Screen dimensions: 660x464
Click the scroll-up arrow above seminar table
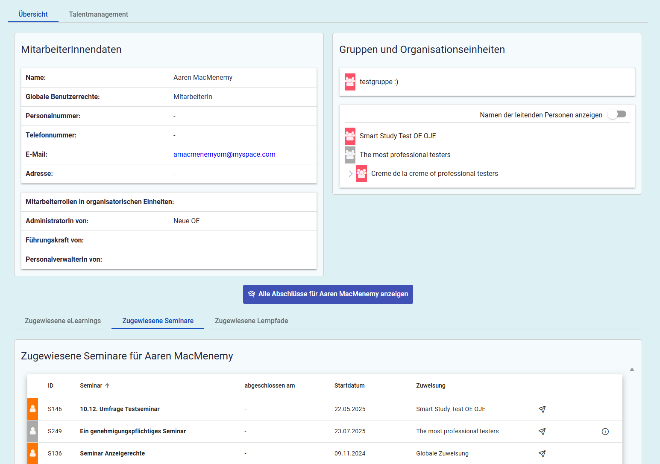coord(632,370)
